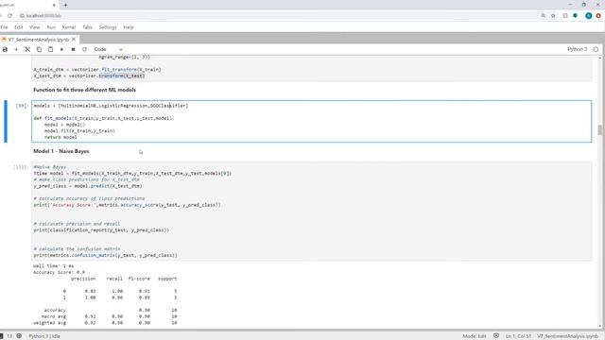
Task: Bookmark this page with the star icon
Action: 553,16
